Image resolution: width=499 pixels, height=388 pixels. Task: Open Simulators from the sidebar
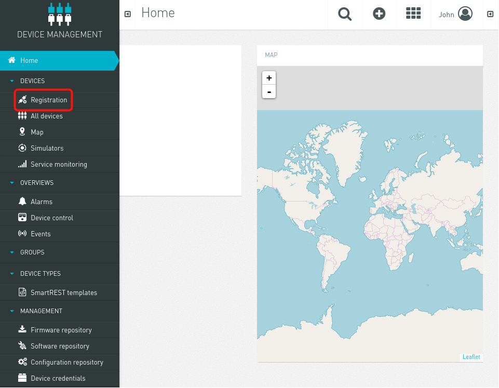[47, 148]
